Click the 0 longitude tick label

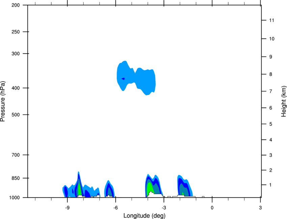coord(212,208)
